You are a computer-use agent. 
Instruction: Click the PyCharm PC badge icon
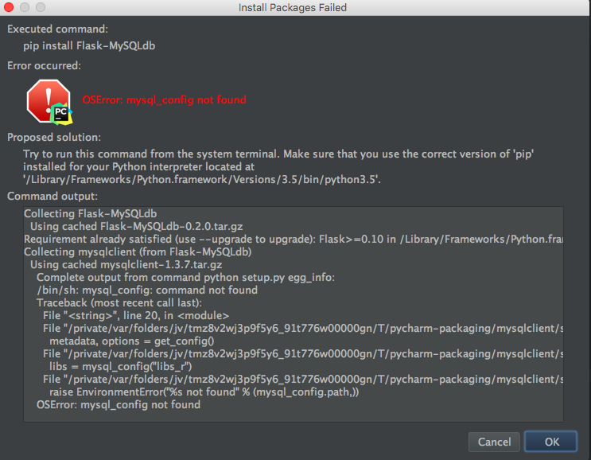point(61,113)
